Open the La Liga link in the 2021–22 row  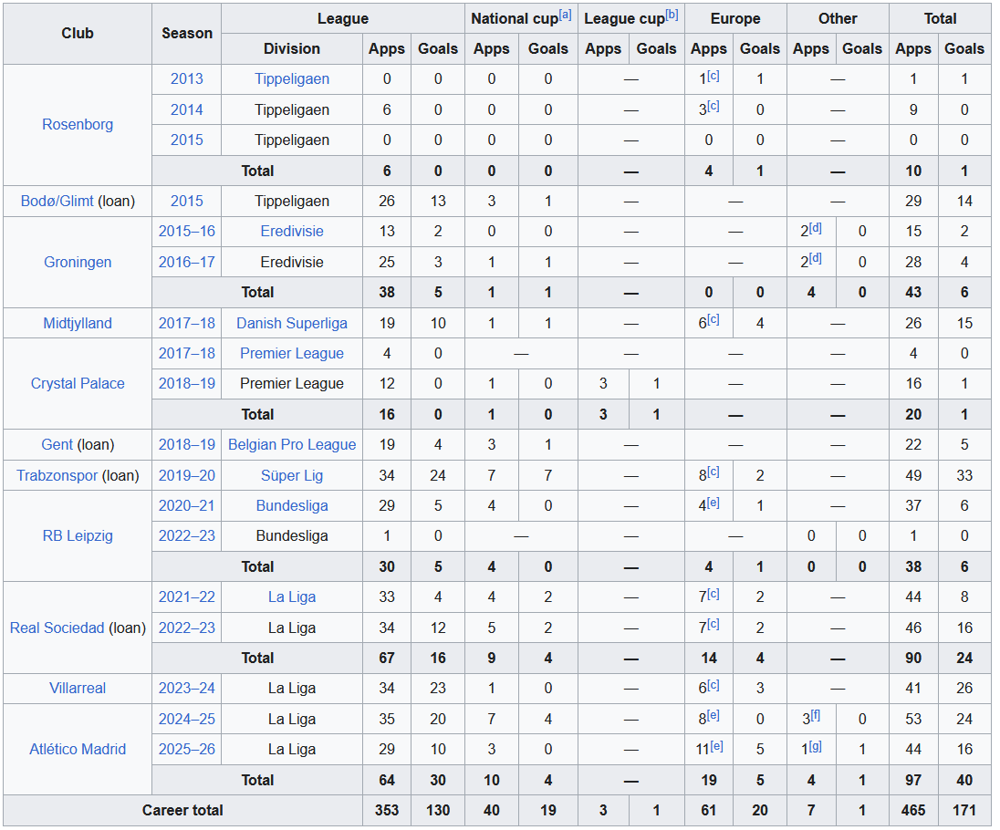coord(291,597)
